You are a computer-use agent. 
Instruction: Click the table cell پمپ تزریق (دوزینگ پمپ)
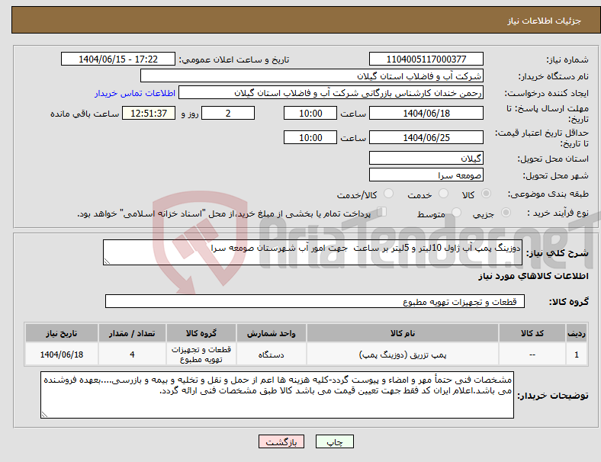pyautogui.click(x=403, y=355)
